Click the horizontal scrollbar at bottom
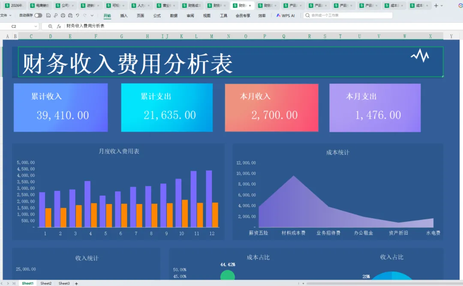463x286 pixels. point(384,283)
